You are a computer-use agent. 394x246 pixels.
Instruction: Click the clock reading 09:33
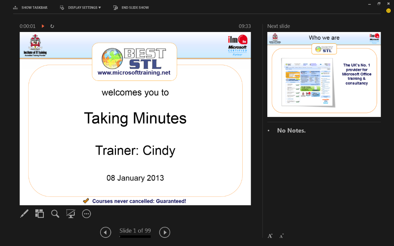tap(245, 26)
